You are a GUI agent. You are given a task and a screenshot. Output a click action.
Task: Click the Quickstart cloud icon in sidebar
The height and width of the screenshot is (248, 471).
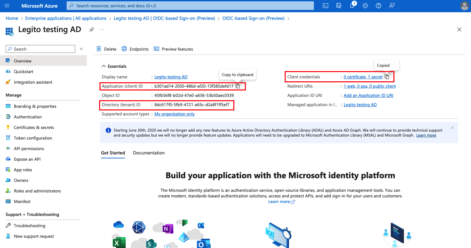[x=8, y=71]
